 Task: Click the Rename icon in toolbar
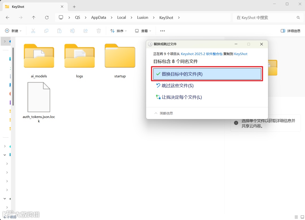click(x=72, y=31)
